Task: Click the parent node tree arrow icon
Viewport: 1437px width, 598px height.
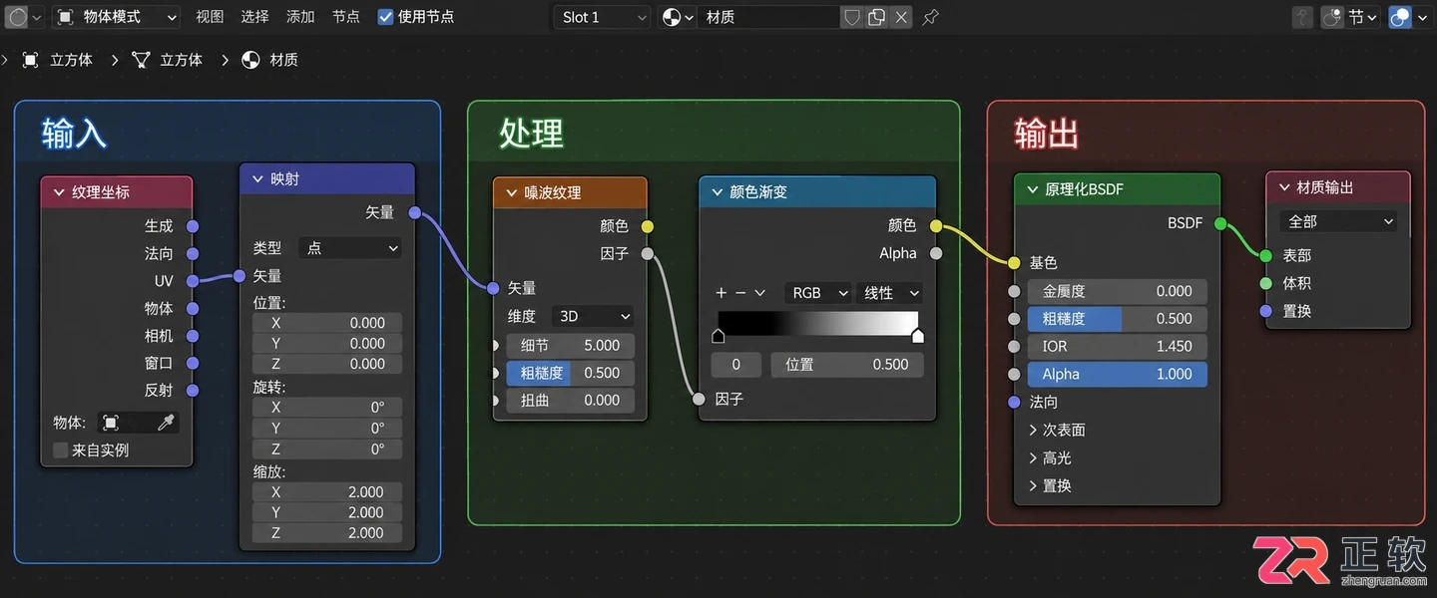Action: 1302,17
